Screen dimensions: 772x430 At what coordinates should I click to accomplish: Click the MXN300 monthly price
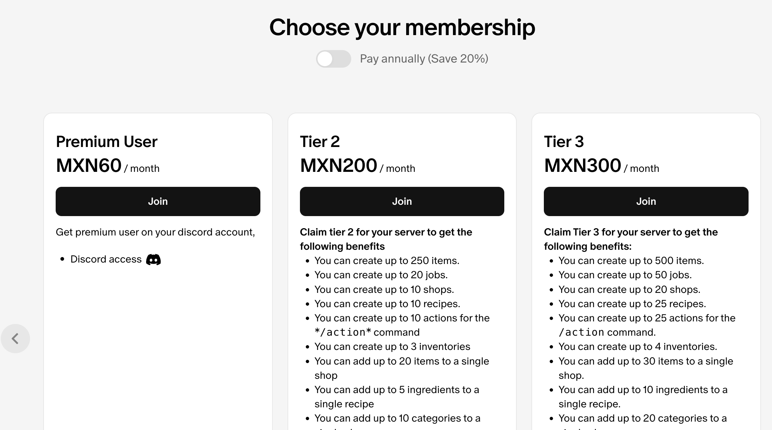(x=582, y=166)
